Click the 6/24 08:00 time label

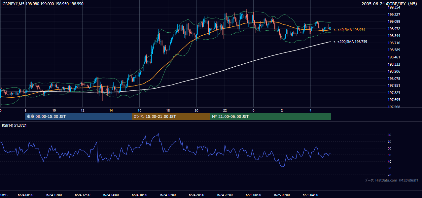pyautogui.click(x=26, y=195)
